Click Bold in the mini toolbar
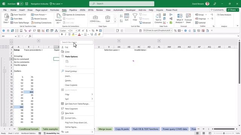 click(62, 34)
